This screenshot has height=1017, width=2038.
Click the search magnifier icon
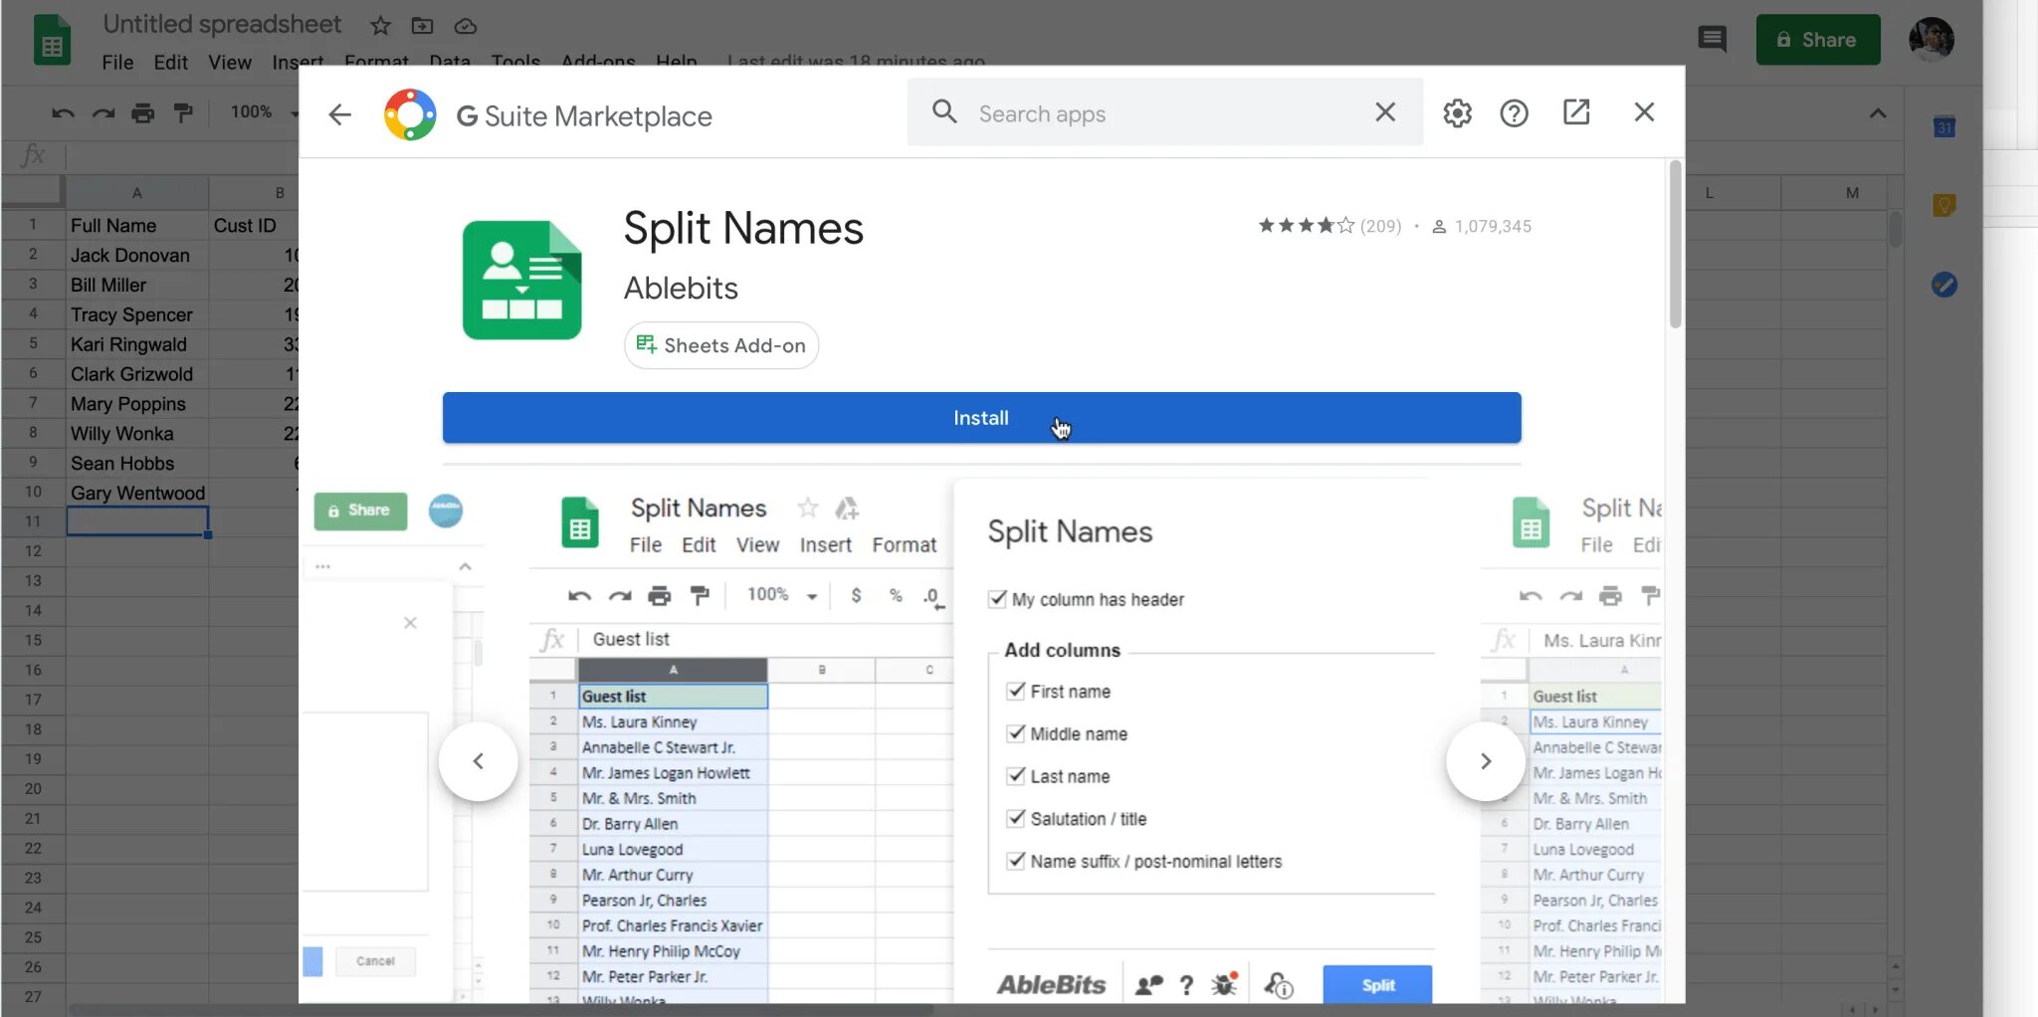pos(944,111)
